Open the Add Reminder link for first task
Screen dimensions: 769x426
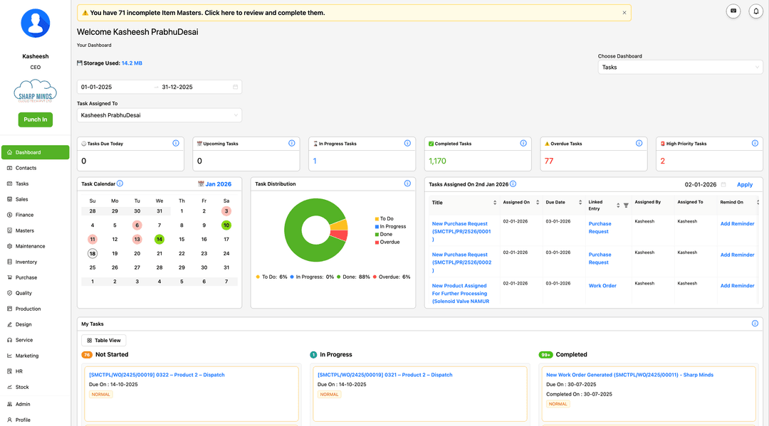[737, 224]
